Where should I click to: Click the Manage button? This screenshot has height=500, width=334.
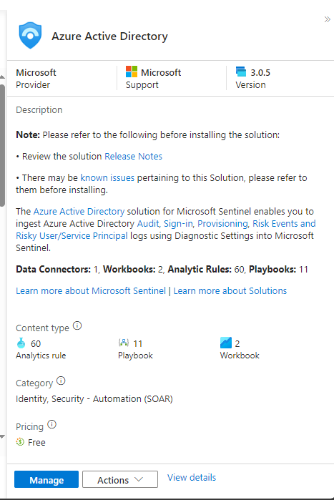click(46, 479)
